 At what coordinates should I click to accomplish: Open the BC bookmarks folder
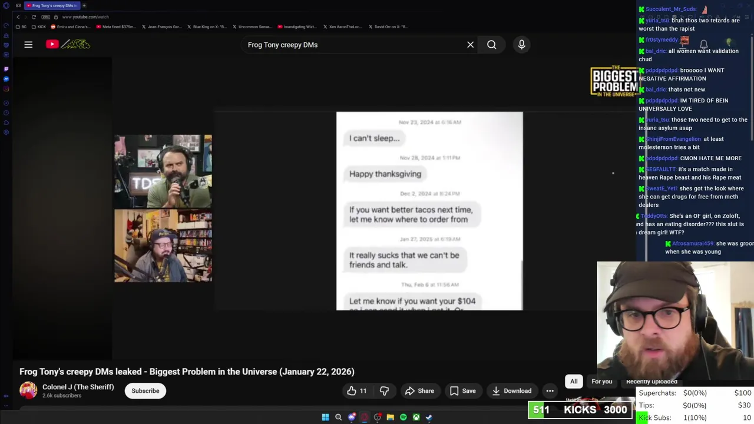(x=21, y=26)
